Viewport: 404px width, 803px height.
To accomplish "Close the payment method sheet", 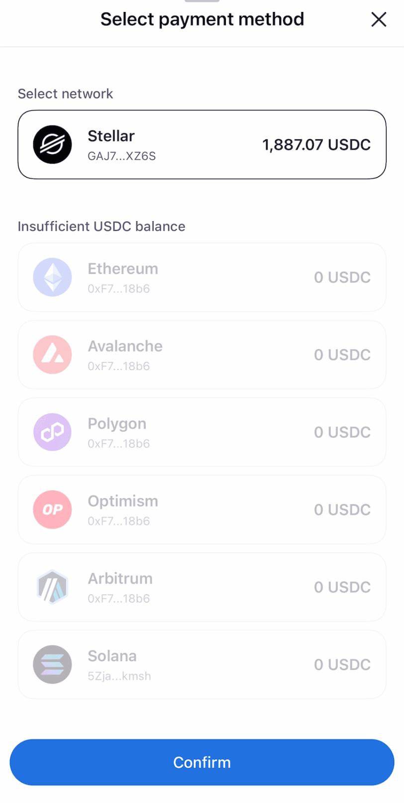I will [x=379, y=20].
